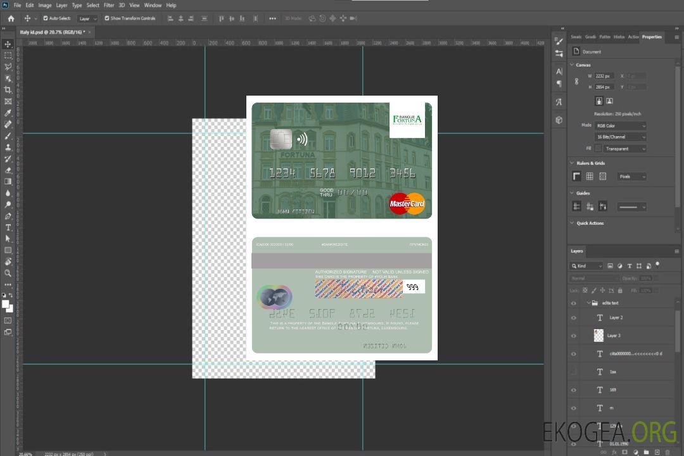Click the canvas Fill color swatch
The width and height of the screenshot is (684, 456).
(x=598, y=149)
